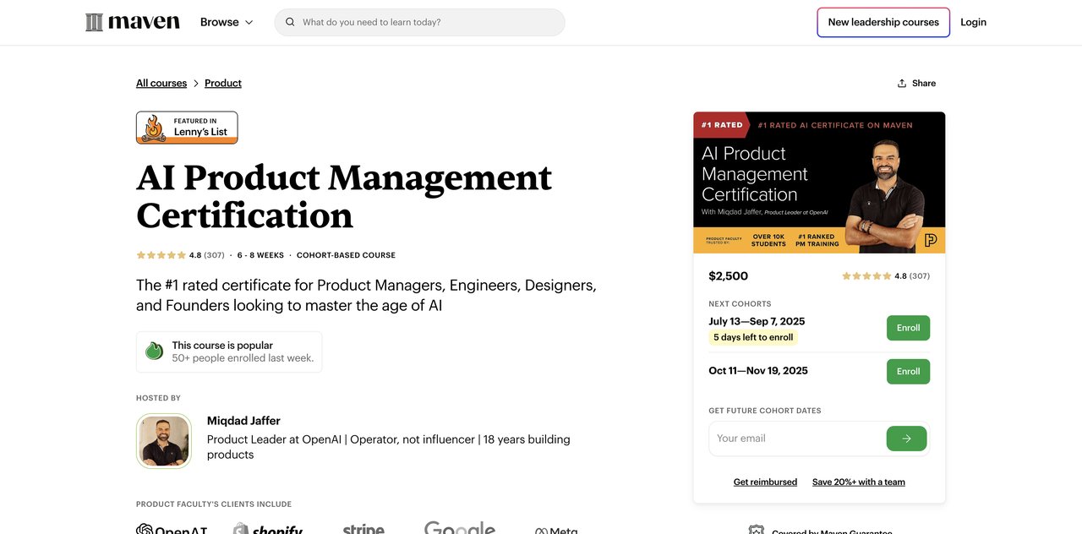Open the Get reimbursed link
Screen dimensions: 1082x534
765,482
